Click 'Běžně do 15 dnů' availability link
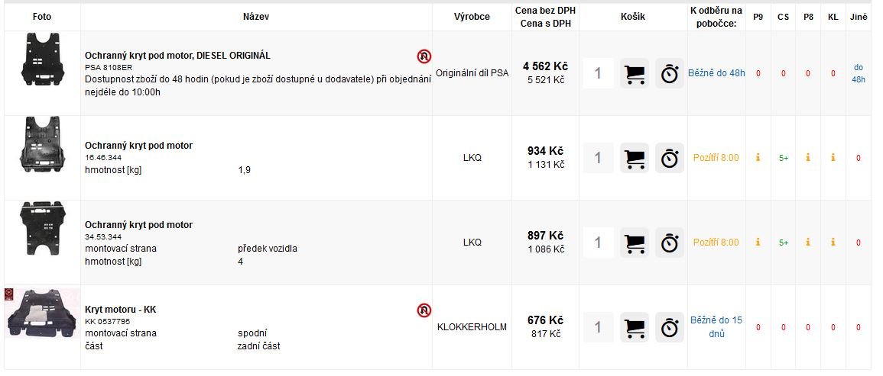The width and height of the screenshot is (883, 376). pyautogui.click(x=716, y=327)
